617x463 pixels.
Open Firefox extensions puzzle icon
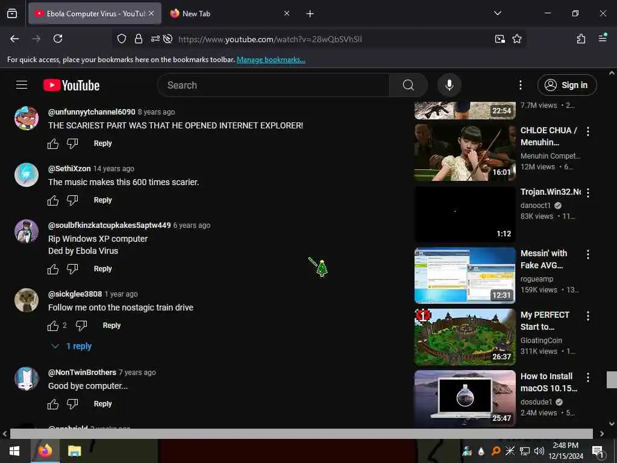[x=581, y=39]
